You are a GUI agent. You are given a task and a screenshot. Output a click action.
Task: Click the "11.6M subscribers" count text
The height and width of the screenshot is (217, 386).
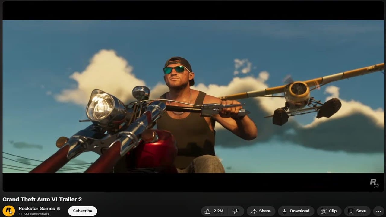point(34,214)
